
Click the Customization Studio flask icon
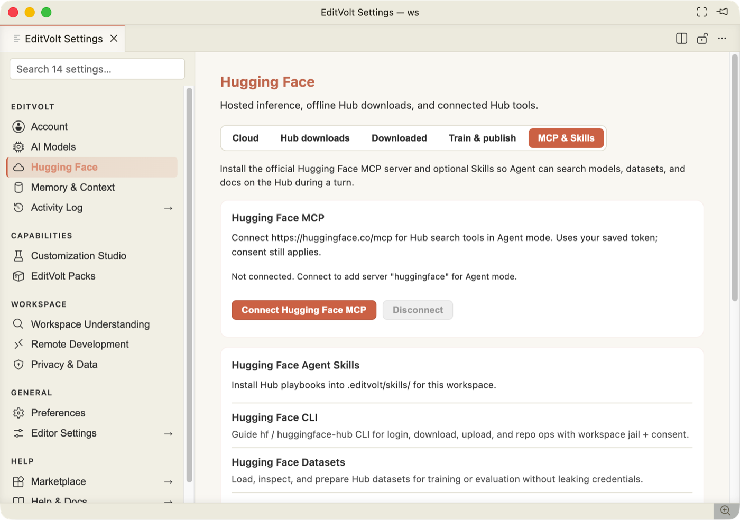click(x=18, y=256)
